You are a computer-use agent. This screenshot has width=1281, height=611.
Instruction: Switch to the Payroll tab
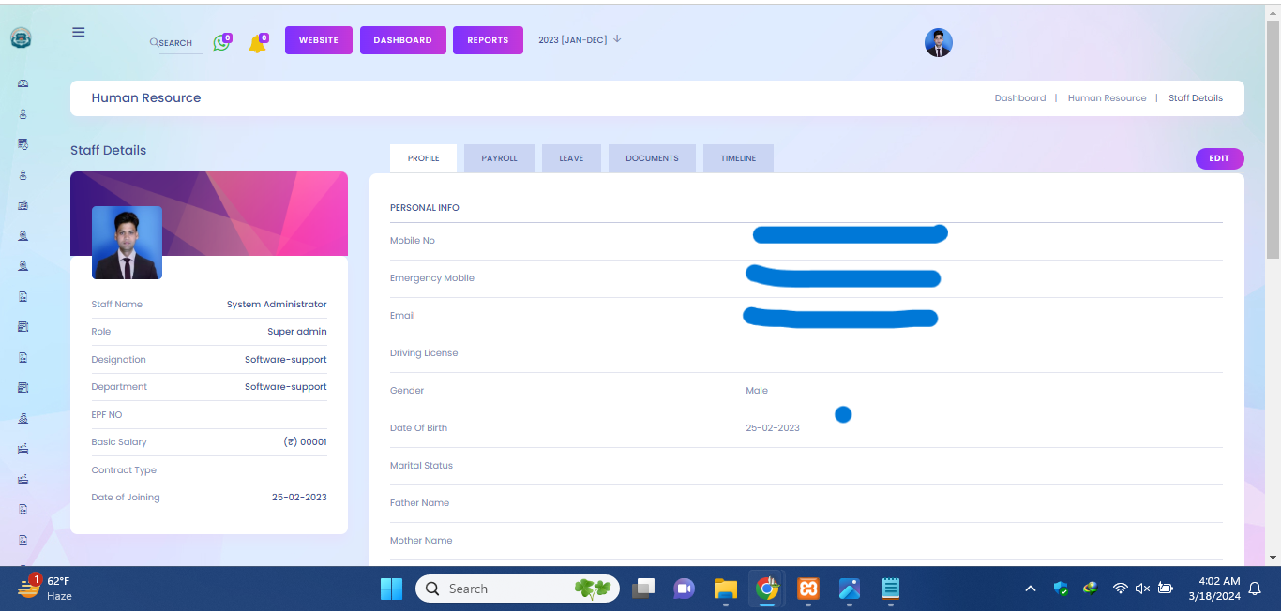(x=499, y=158)
